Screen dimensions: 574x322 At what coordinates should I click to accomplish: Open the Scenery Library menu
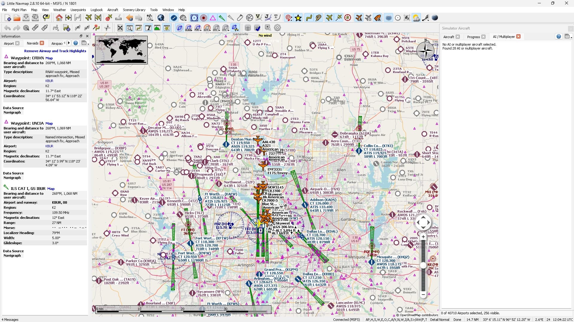point(134,10)
